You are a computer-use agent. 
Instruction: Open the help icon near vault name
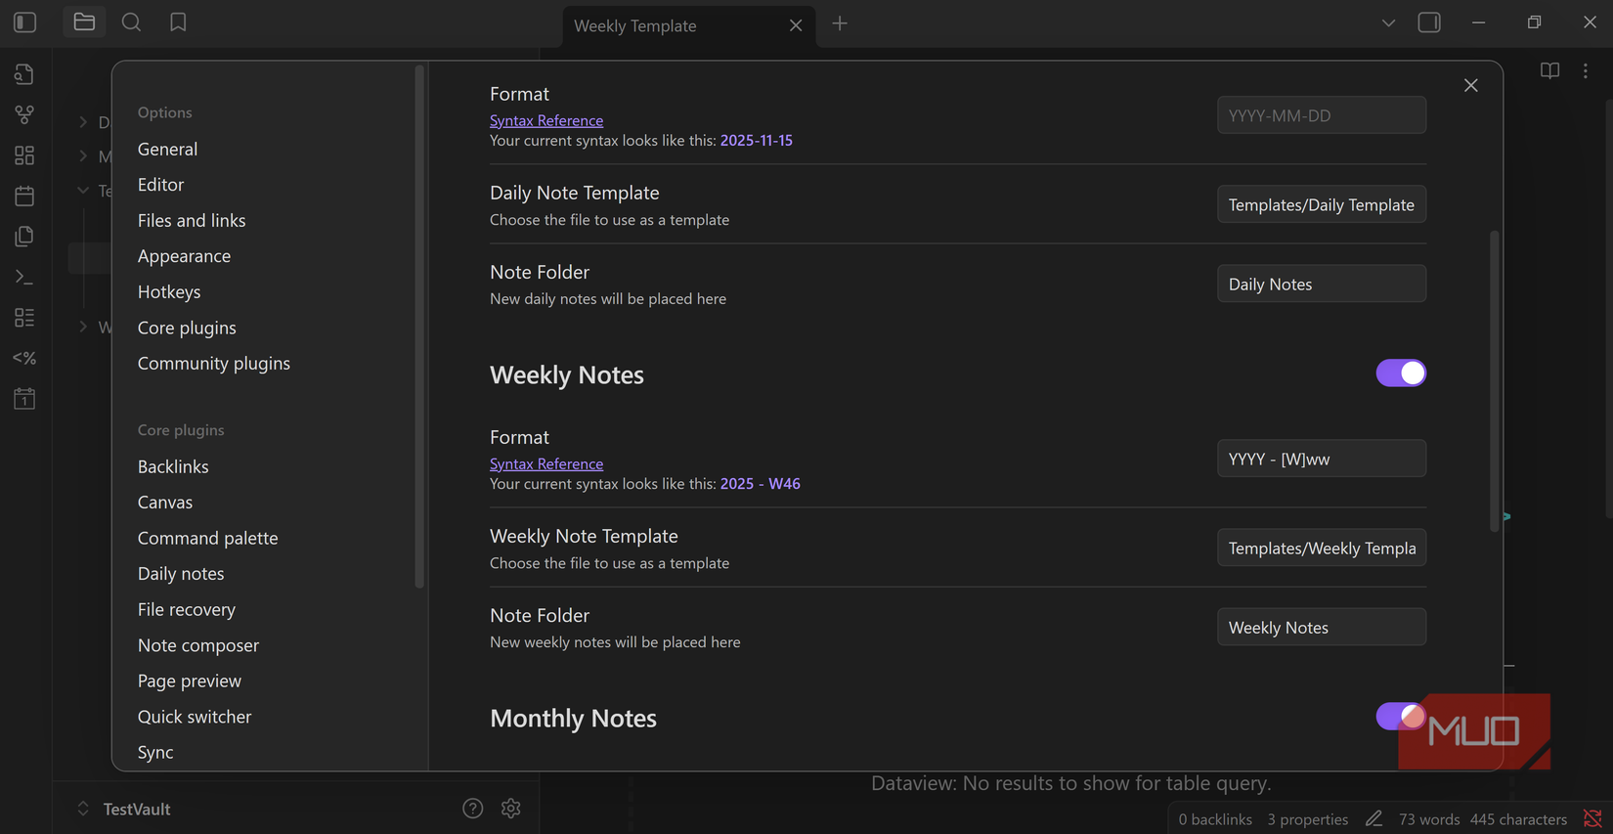[x=473, y=809]
